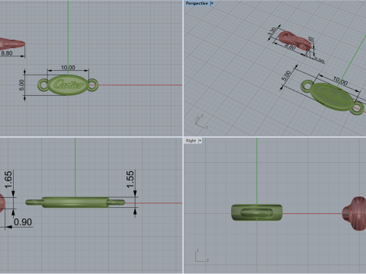Screen dimensions: 366x274
Task: Select the 0.90 dimension in Front view
Action: pos(23,222)
